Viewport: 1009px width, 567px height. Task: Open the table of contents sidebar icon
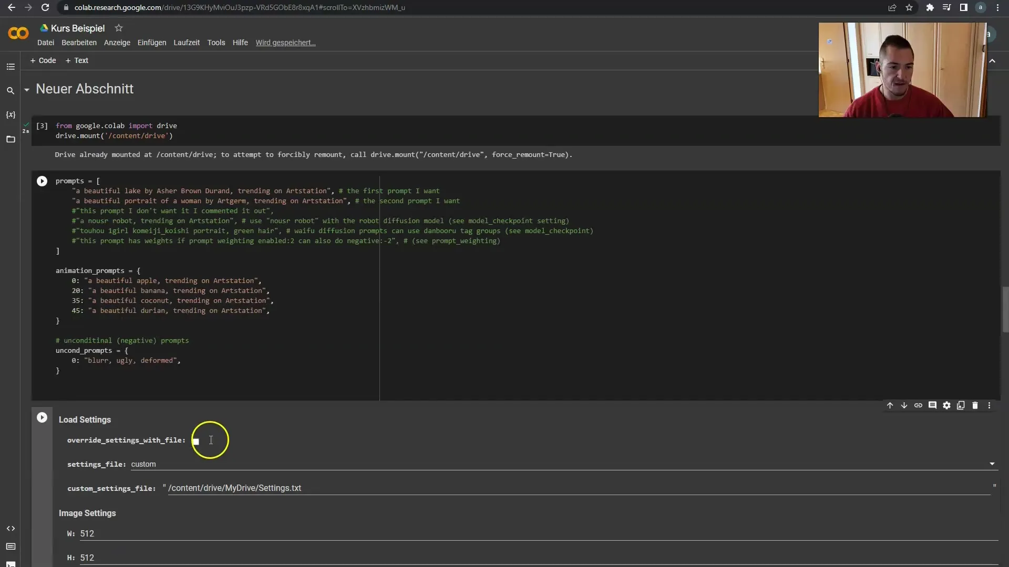[11, 67]
